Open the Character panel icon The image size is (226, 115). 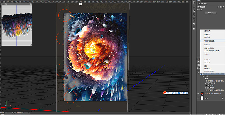coord(194,21)
